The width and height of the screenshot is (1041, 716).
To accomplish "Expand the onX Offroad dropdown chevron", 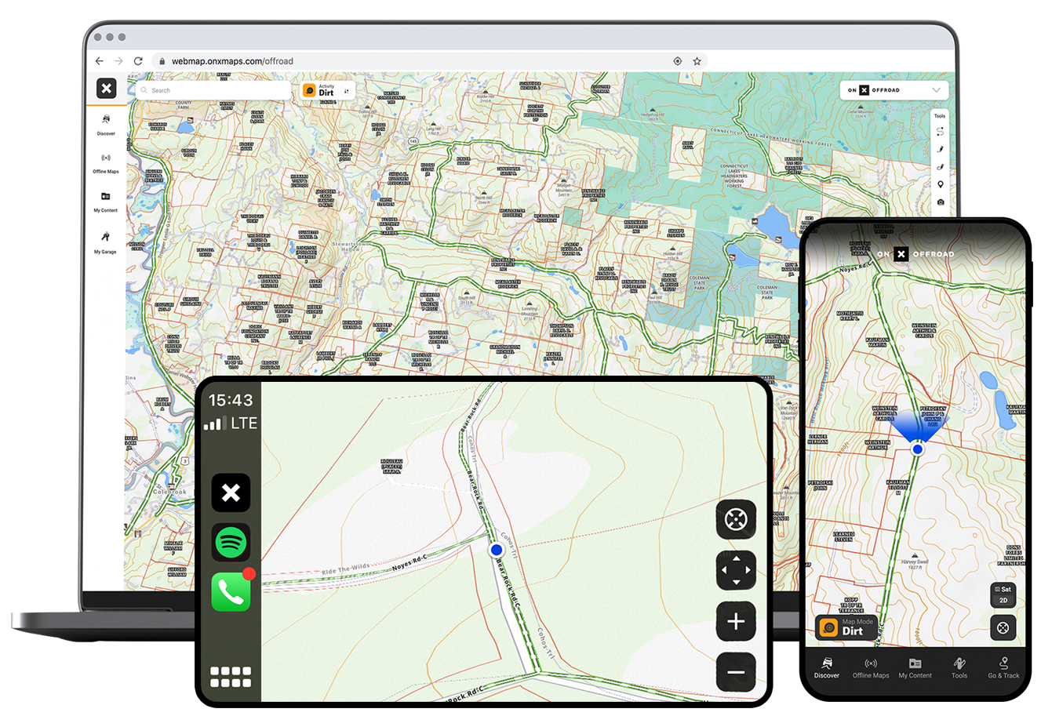I will click(x=935, y=90).
